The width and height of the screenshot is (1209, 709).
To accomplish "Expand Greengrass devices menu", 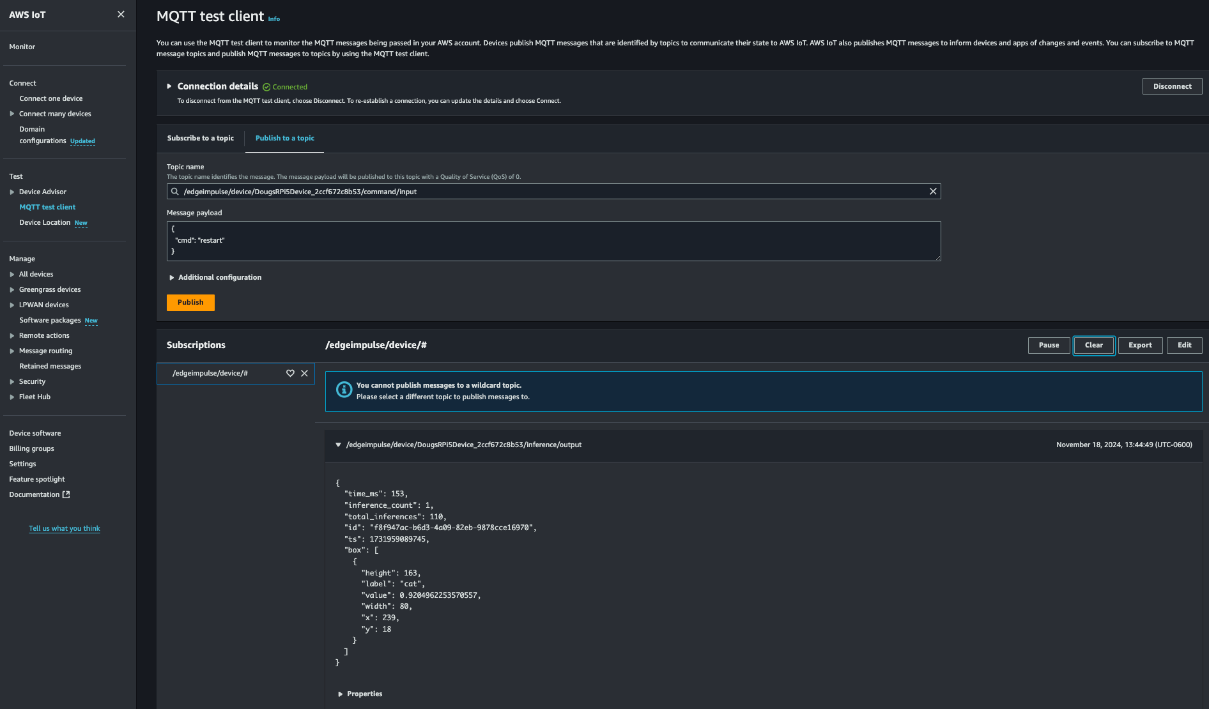I will pos(12,289).
